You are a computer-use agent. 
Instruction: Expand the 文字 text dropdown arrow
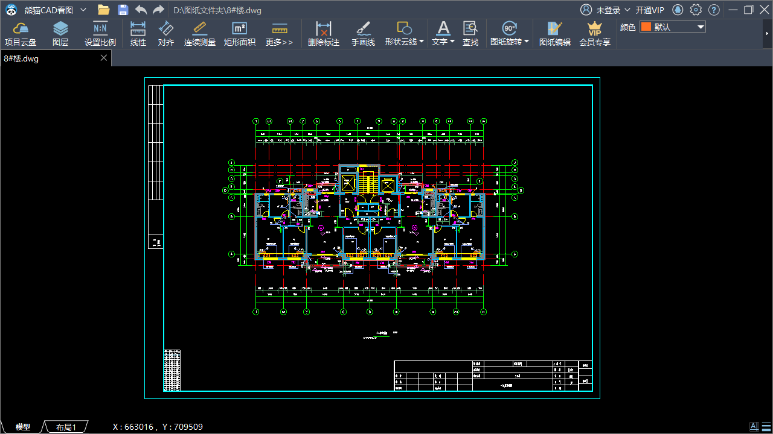[452, 42]
